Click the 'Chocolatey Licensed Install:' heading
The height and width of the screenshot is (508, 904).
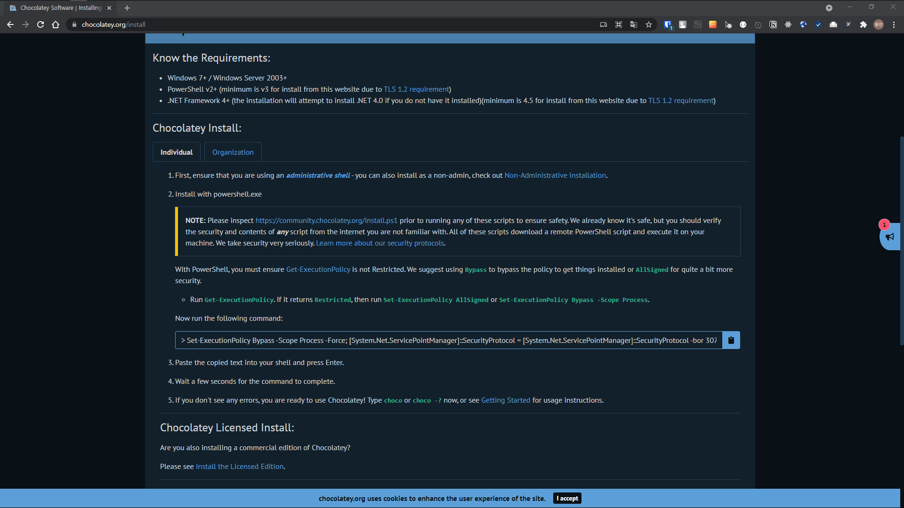tap(227, 428)
